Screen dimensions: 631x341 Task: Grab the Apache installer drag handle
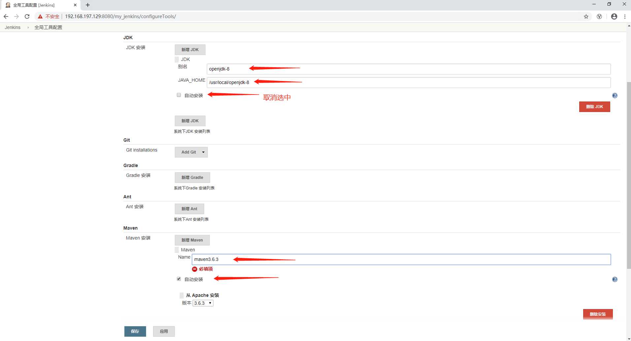[182, 296]
